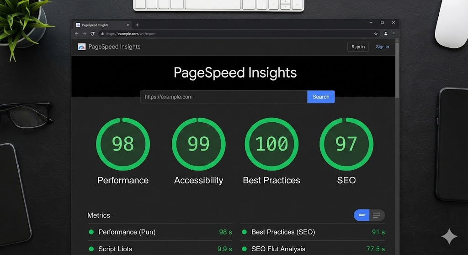Click the Performance label

tap(123, 180)
